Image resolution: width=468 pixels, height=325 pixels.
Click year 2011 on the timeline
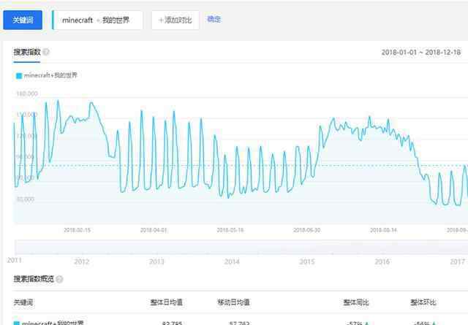[x=14, y=260]
